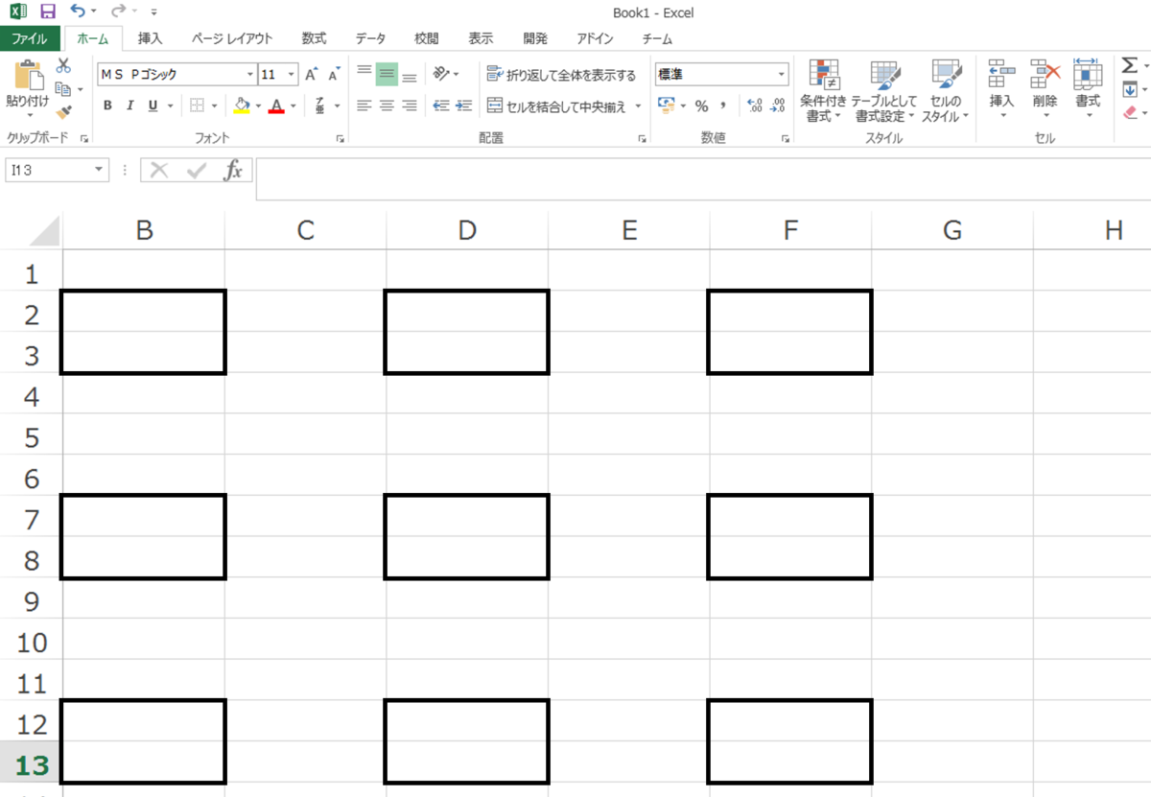Switch to the 数式 ribbon tab
Screen dimensions: 1151x797
(x=314, y=39)
